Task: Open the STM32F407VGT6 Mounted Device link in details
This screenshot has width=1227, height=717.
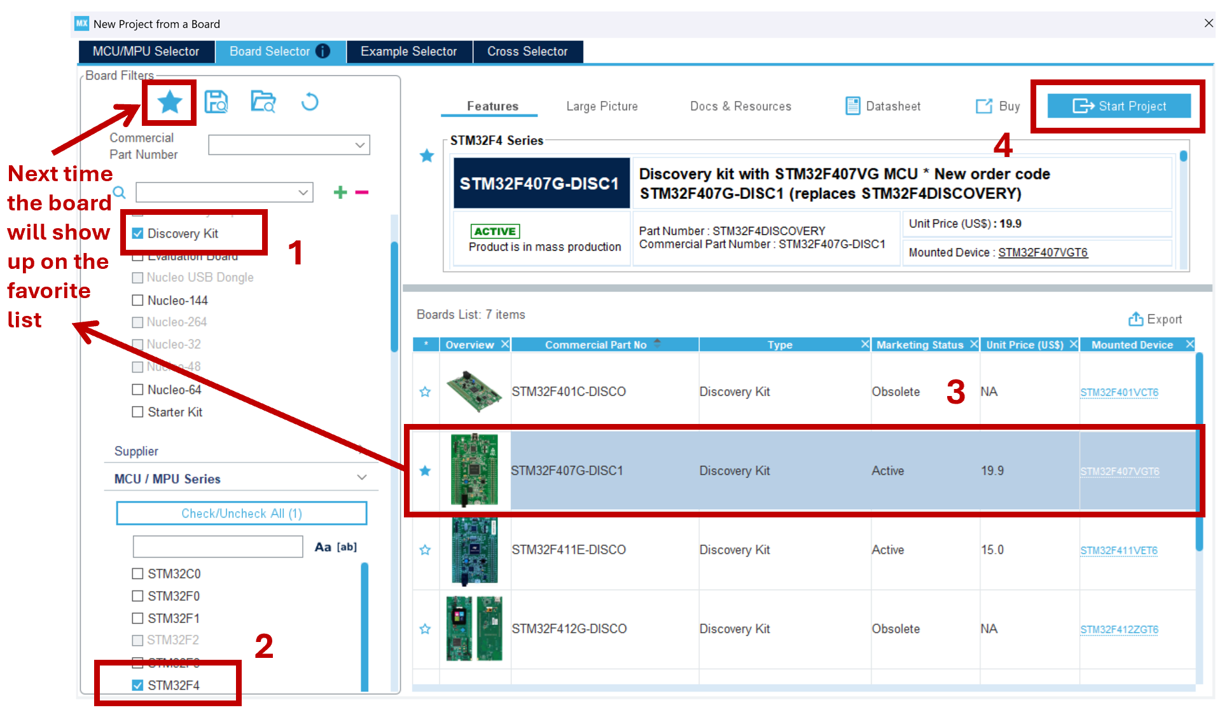Action: (x=1043, y=252)
